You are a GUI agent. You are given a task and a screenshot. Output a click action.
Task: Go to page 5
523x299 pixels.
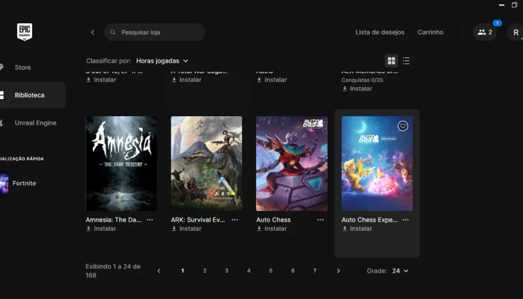pos(270,271)
